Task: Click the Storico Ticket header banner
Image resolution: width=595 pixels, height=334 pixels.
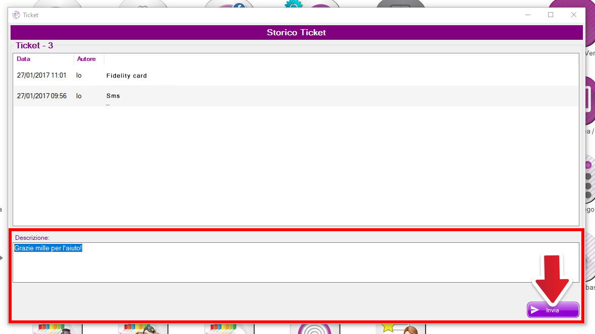Action: [296, 32]
